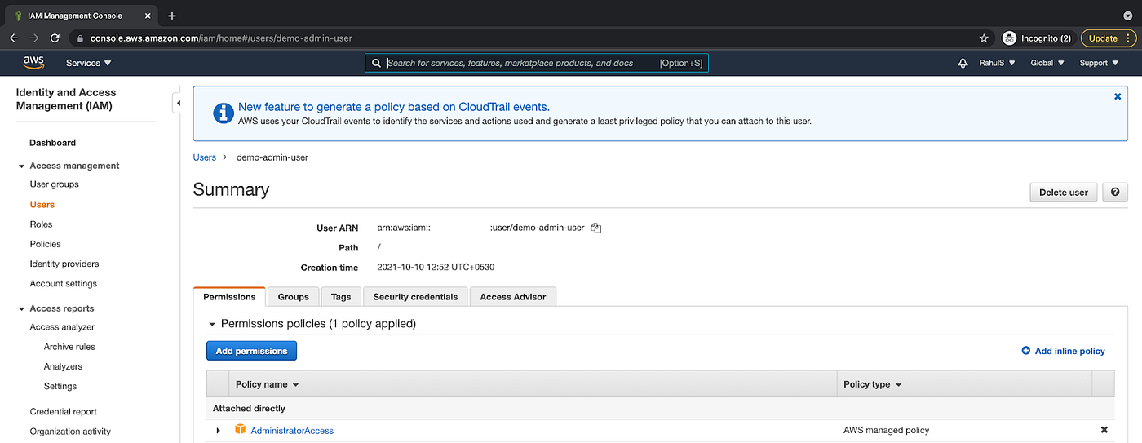This screenshot has width=1142, height=443.
Task: Open Access analyzer in the sidebar
Action: [x=62, y=327]
